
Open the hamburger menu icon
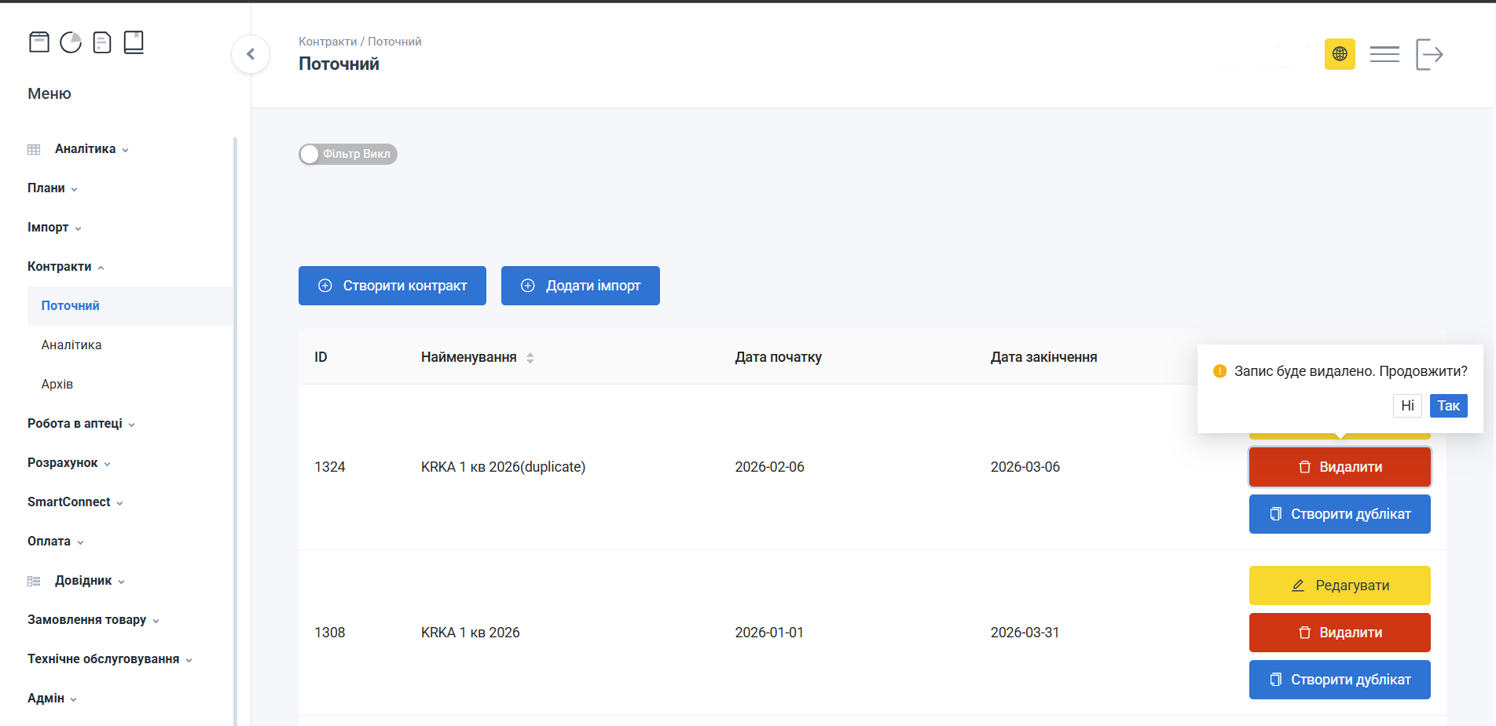click(1384, 54)
